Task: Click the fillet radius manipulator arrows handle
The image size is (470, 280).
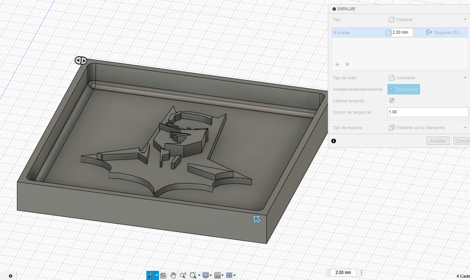Action: point(80,61)
